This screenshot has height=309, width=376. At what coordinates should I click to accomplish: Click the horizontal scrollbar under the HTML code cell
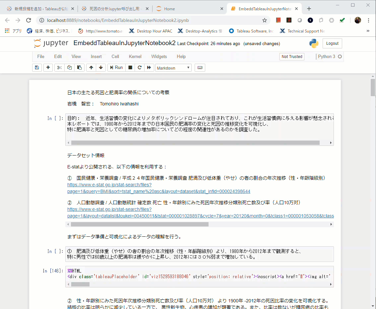click(81, 284)
